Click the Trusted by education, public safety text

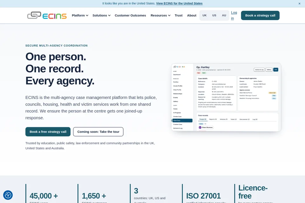coord(90,146)
